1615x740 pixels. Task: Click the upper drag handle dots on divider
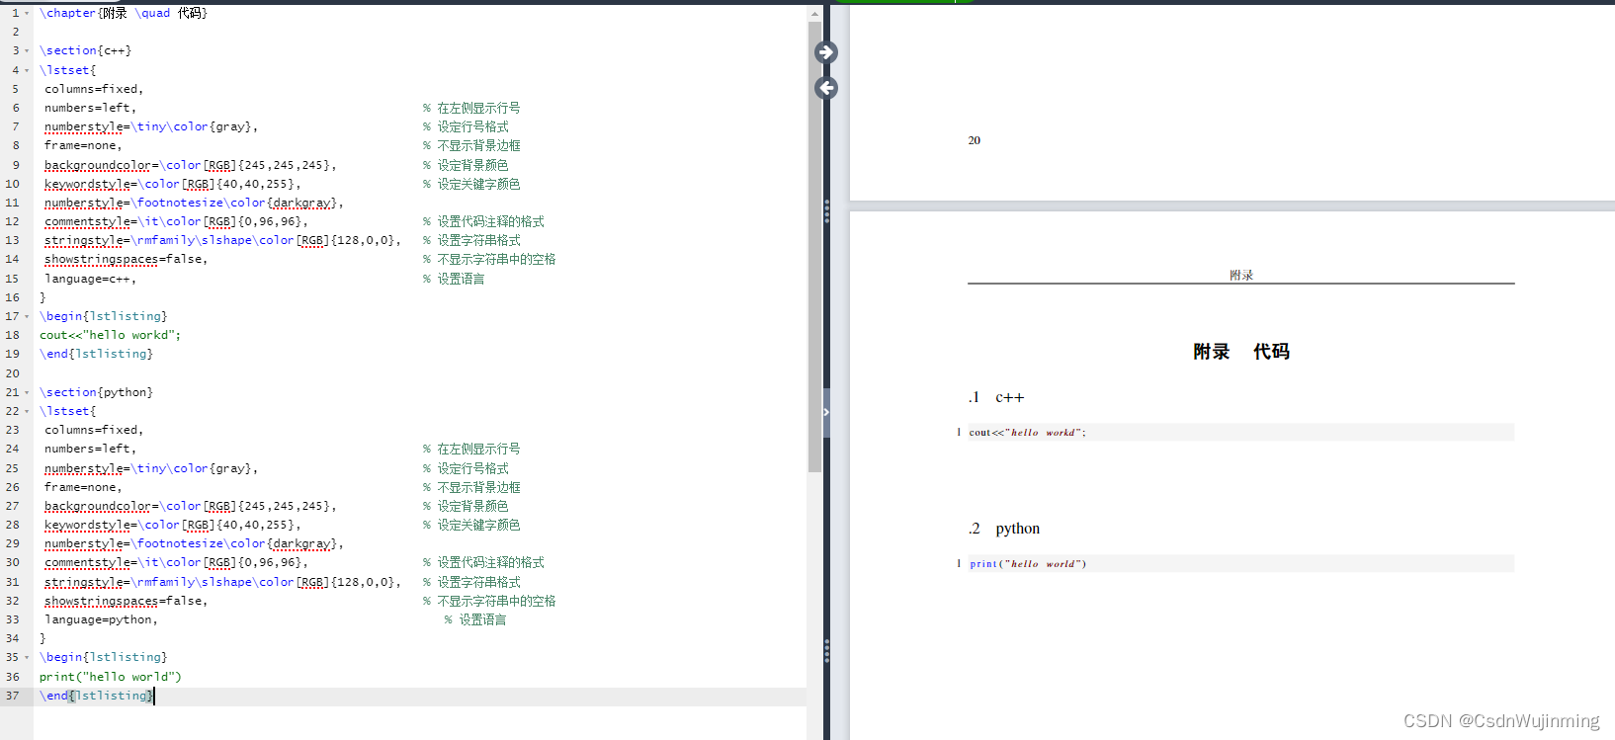(x=826, y=210)
